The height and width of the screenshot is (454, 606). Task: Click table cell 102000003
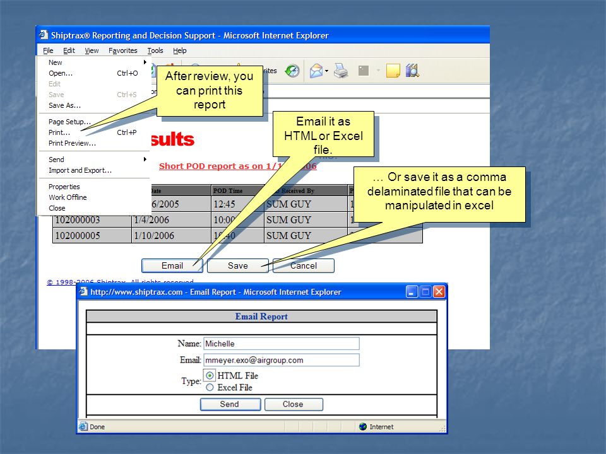point(92,219)
